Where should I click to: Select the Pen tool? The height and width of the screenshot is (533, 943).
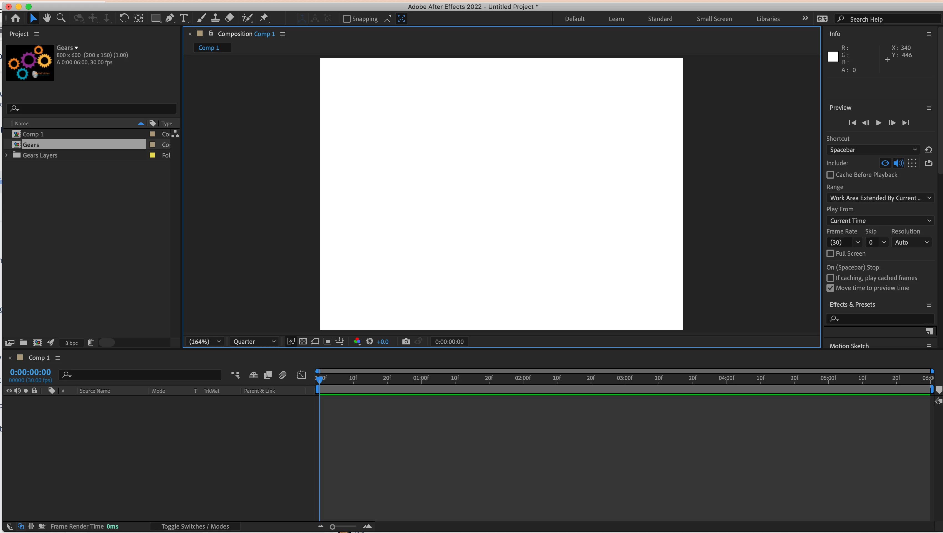pos(170,18)
